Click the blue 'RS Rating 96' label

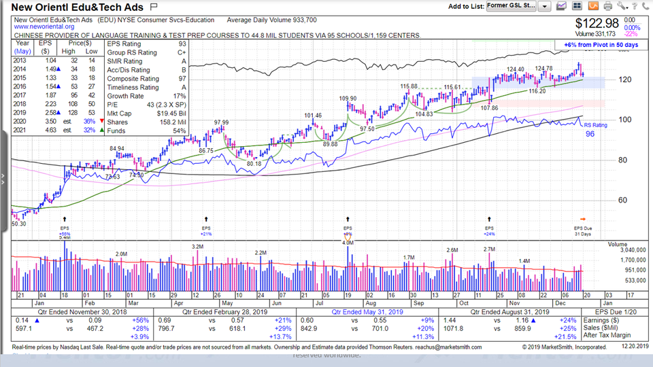pyautogui.click(x=595, y=129)
